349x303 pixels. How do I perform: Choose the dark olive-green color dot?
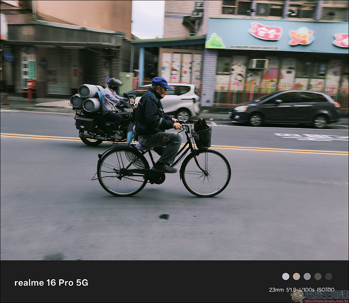(318, 276)
